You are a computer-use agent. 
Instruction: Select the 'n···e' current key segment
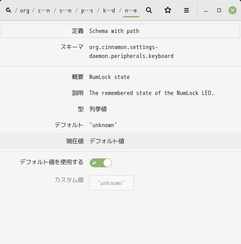coord(131,11)
